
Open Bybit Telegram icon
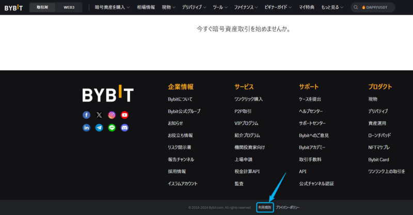[x=99, y=128]
